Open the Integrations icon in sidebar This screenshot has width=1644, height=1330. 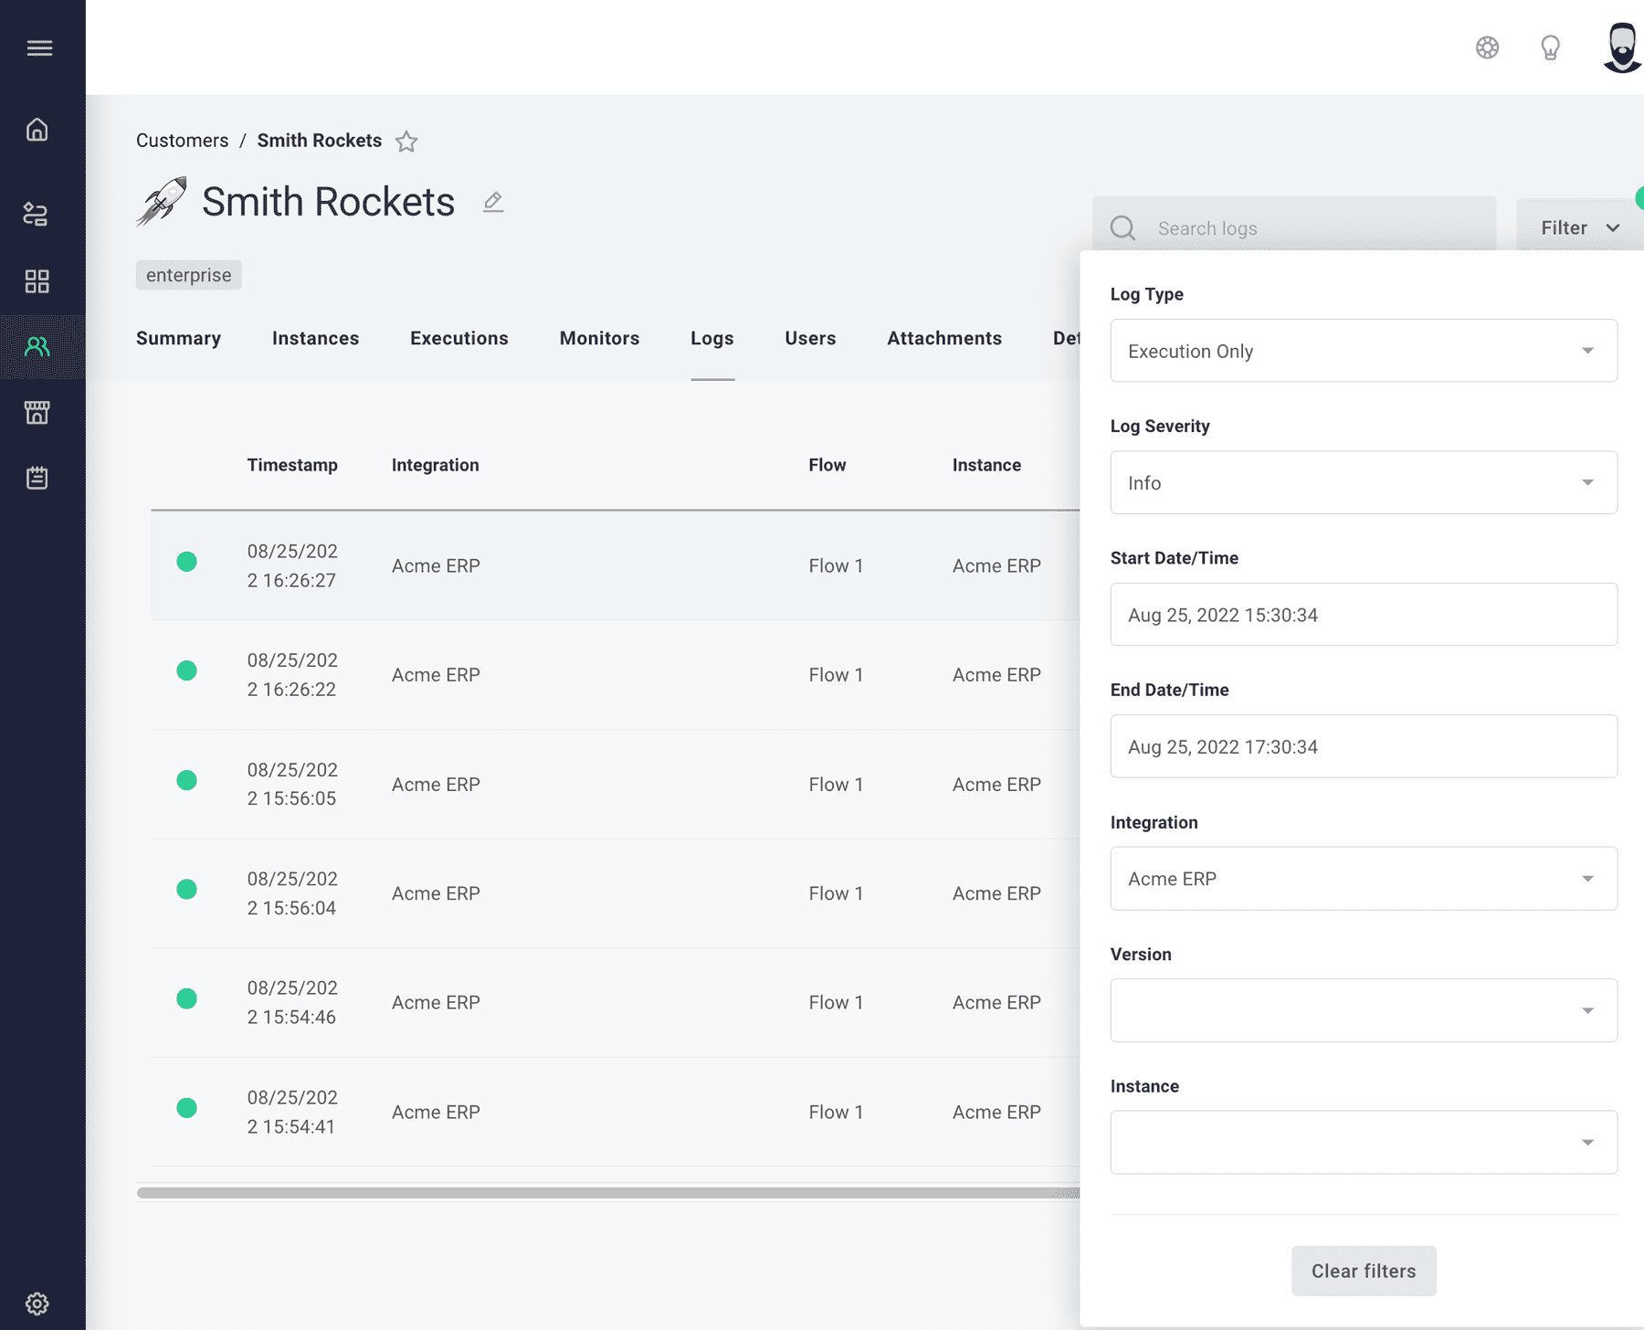click(36, 214)
